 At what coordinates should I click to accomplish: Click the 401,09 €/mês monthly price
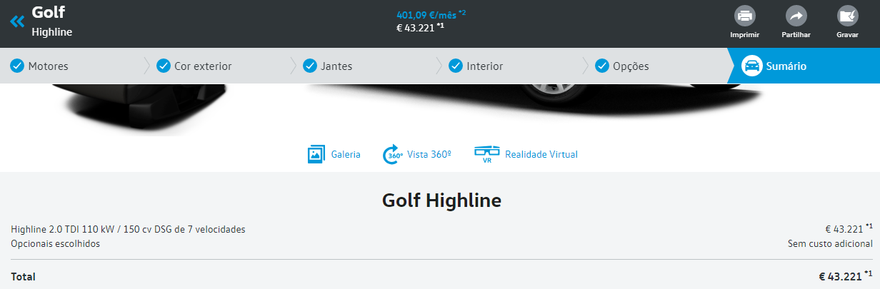[426, 14]
